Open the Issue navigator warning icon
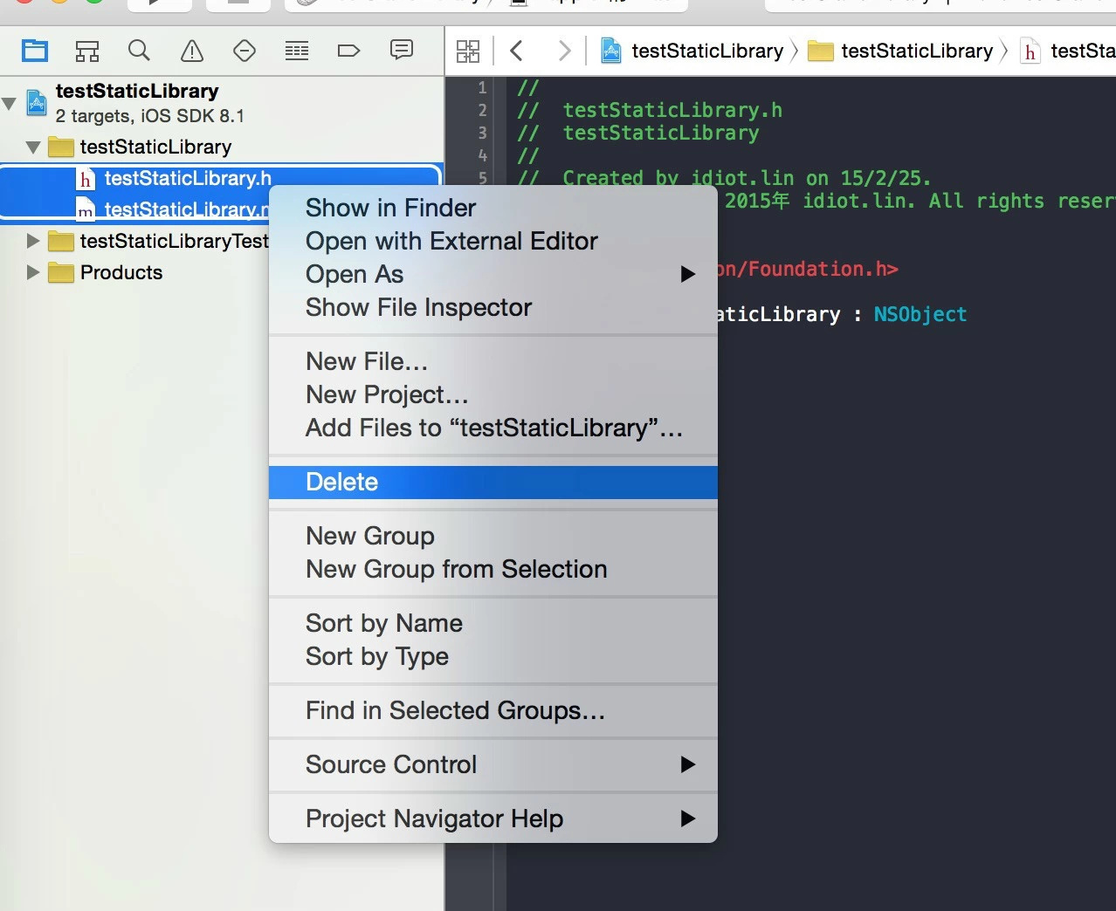 192,51
